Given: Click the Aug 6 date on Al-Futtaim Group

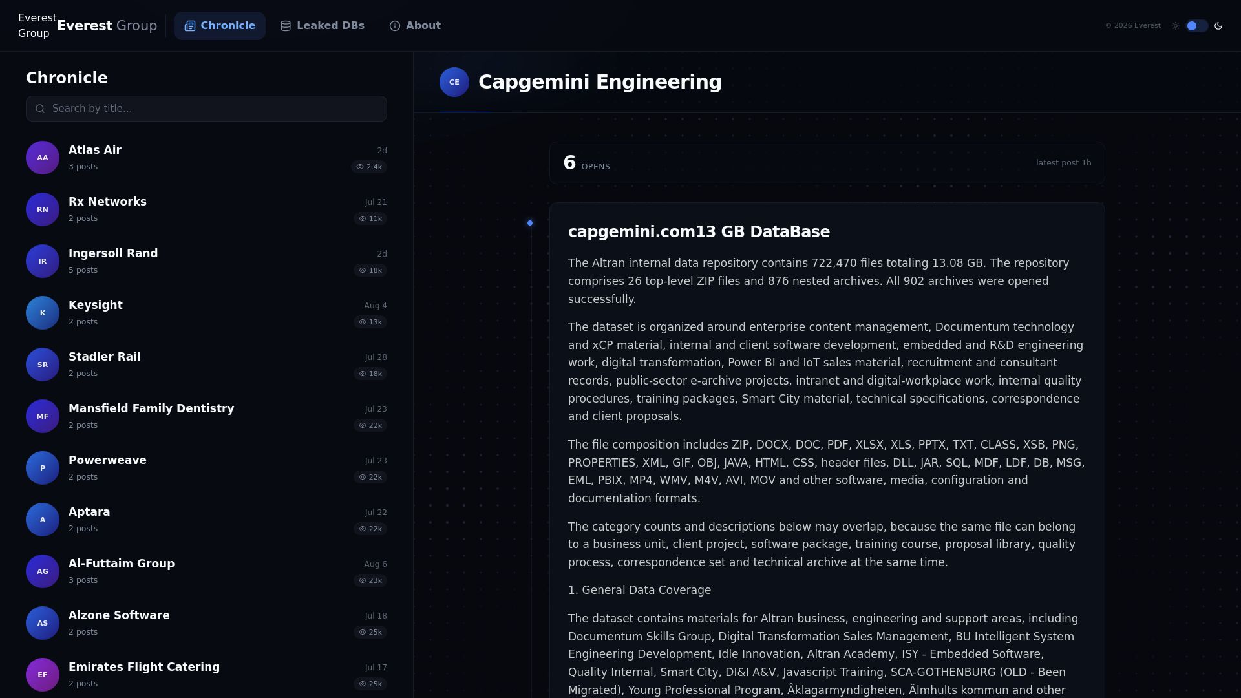Looking at the screenshot, I should point(376,564).
